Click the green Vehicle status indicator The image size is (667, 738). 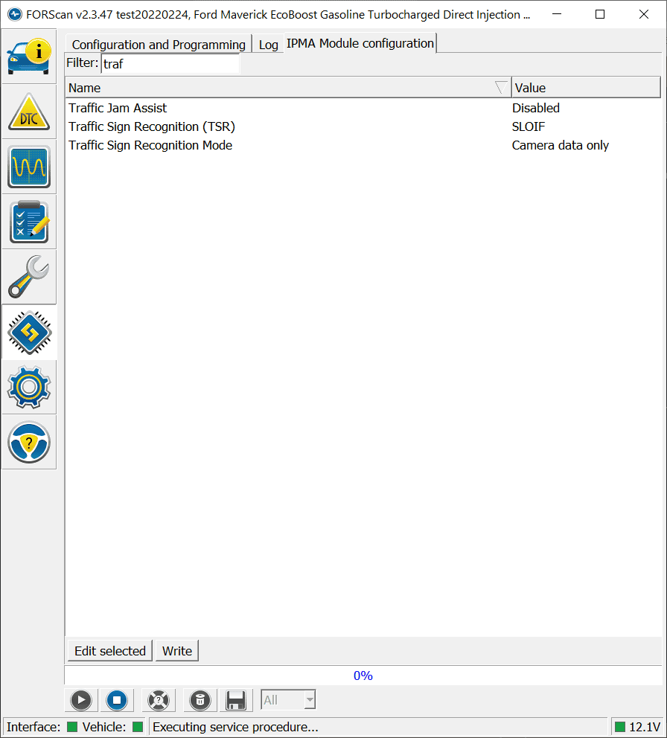point(138,727)
